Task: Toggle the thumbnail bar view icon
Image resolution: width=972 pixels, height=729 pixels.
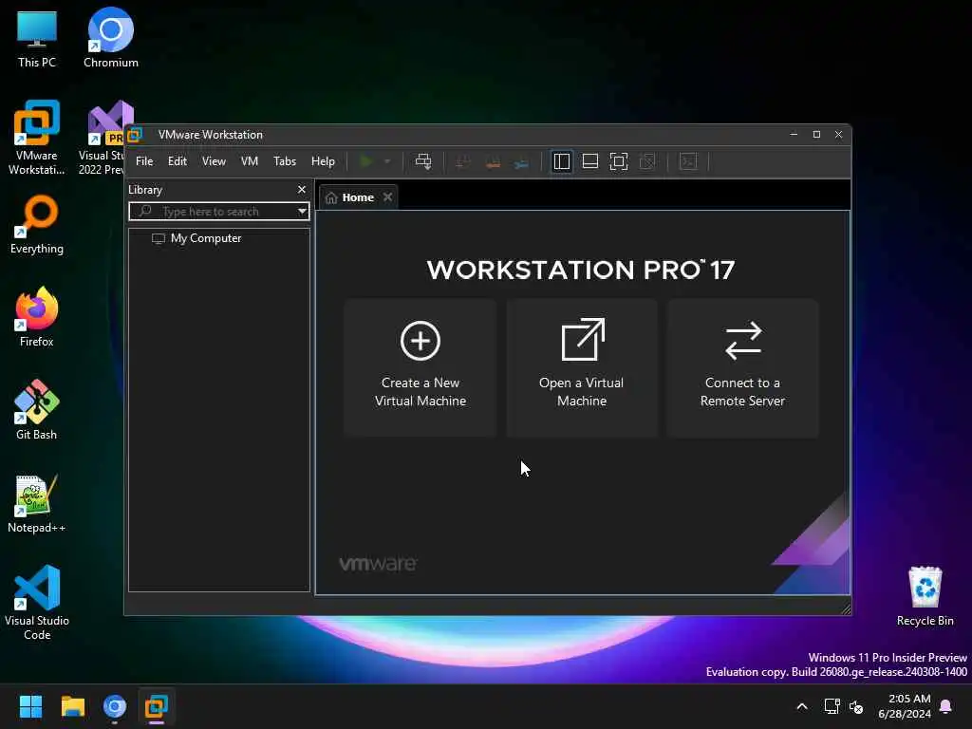Action: click(590, 161)
